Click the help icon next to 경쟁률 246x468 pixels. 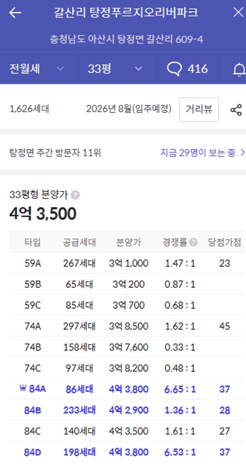pyautogui.click(x=193, y=242)
